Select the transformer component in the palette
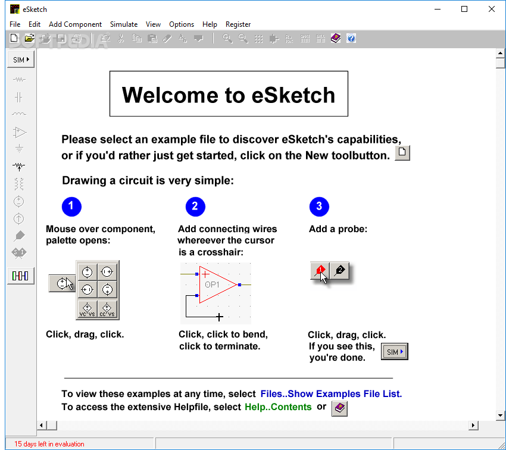The width and height of the screenshot is (506, 450). click(x=19, y=184)
